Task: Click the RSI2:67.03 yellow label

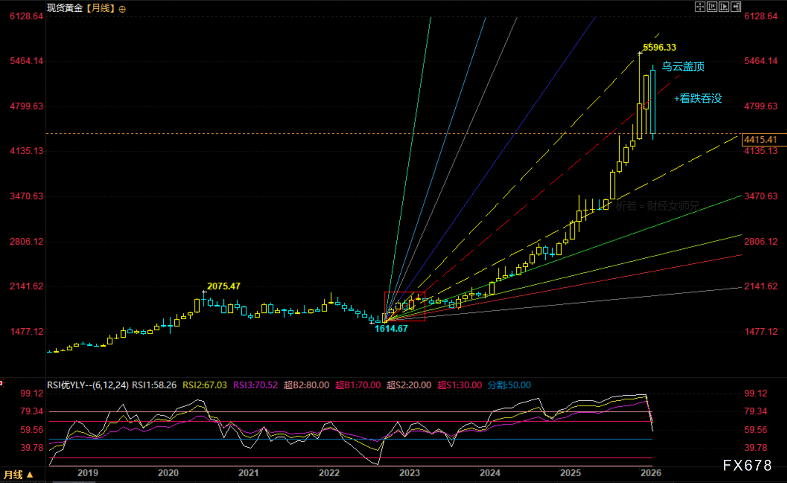Action: click(x=205, y=385)
